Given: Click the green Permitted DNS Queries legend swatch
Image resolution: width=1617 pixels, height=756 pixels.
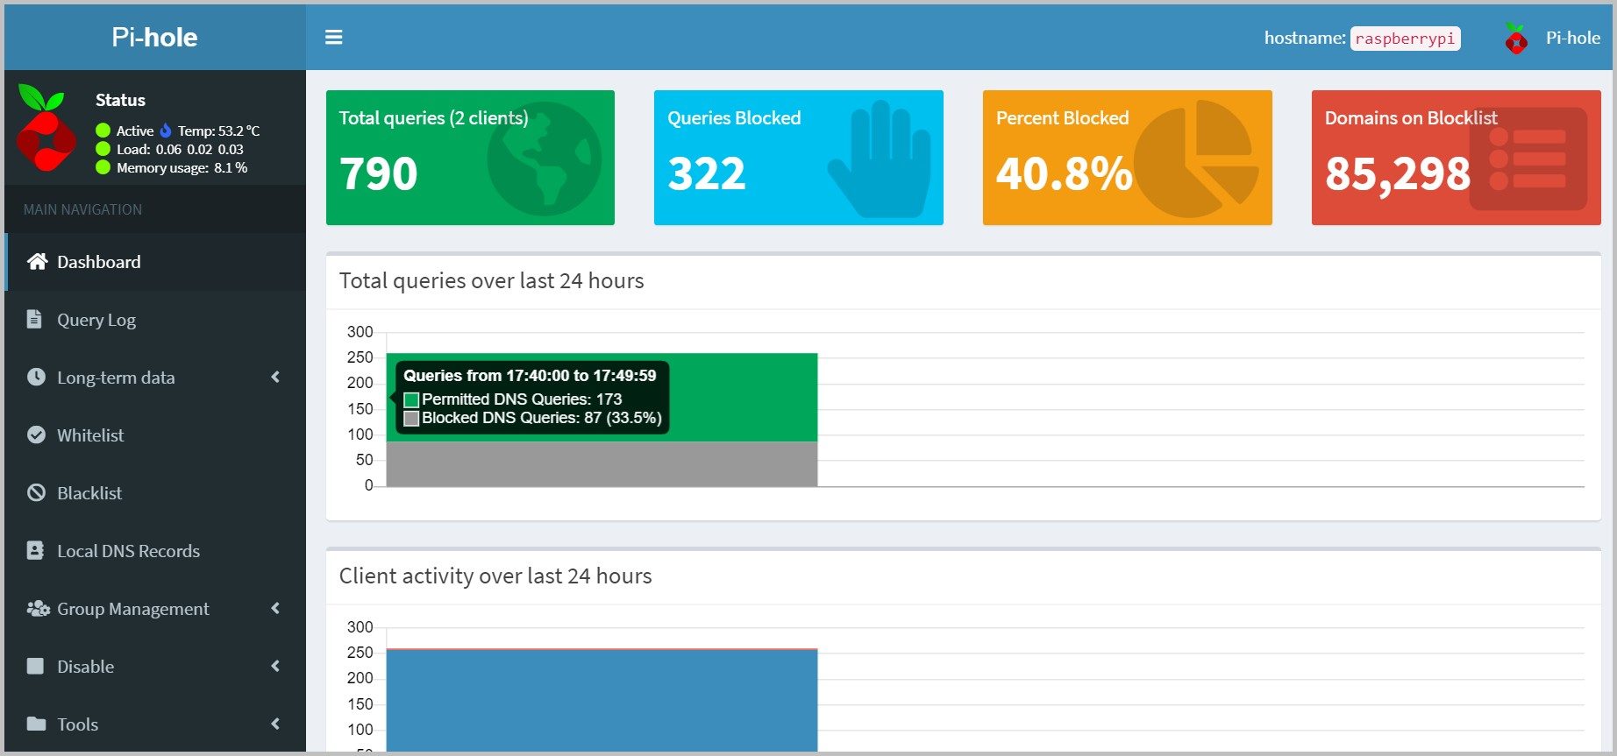Looking at the screenshot, I should click(411, 399).
